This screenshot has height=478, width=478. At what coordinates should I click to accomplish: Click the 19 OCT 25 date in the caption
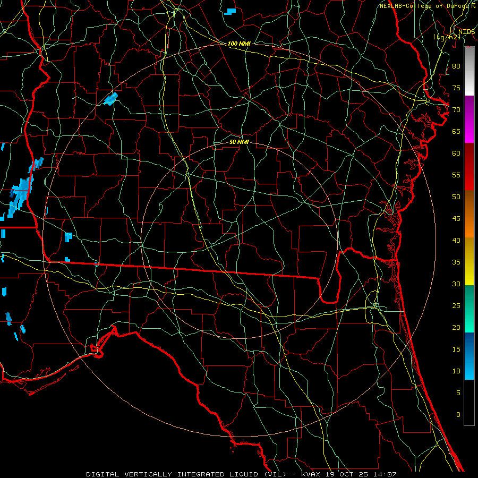(348, 474)
